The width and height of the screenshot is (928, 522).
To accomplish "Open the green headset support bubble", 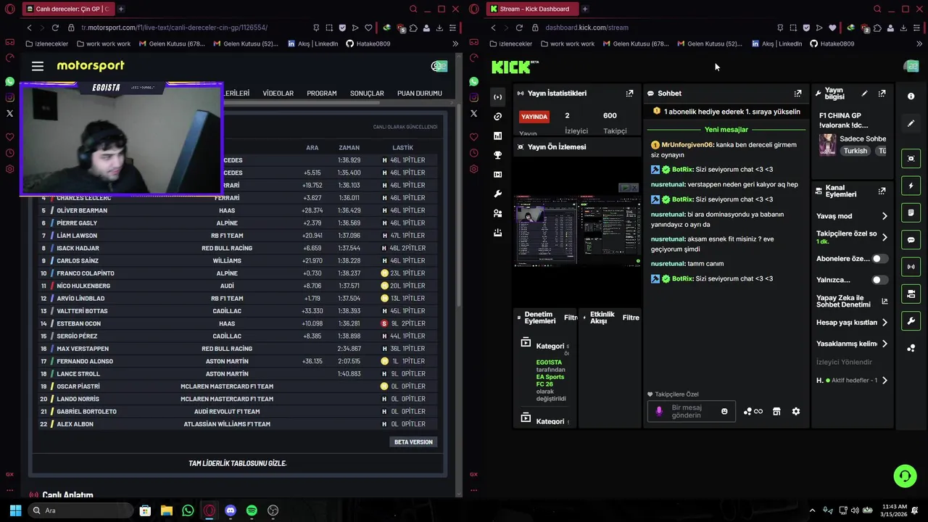I will [905, 476].
